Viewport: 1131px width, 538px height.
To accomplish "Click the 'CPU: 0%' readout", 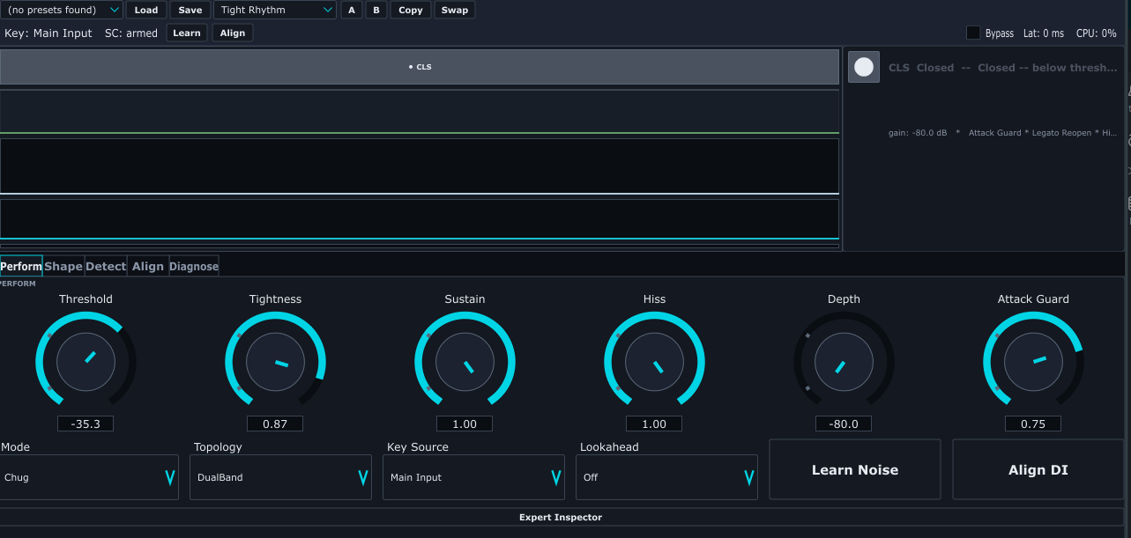I will pyautogui.click(x=1097, y=33).
